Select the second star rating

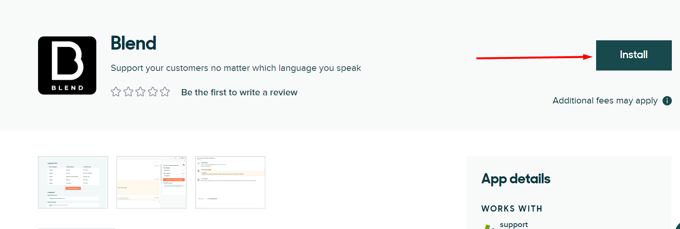(128, 92)
